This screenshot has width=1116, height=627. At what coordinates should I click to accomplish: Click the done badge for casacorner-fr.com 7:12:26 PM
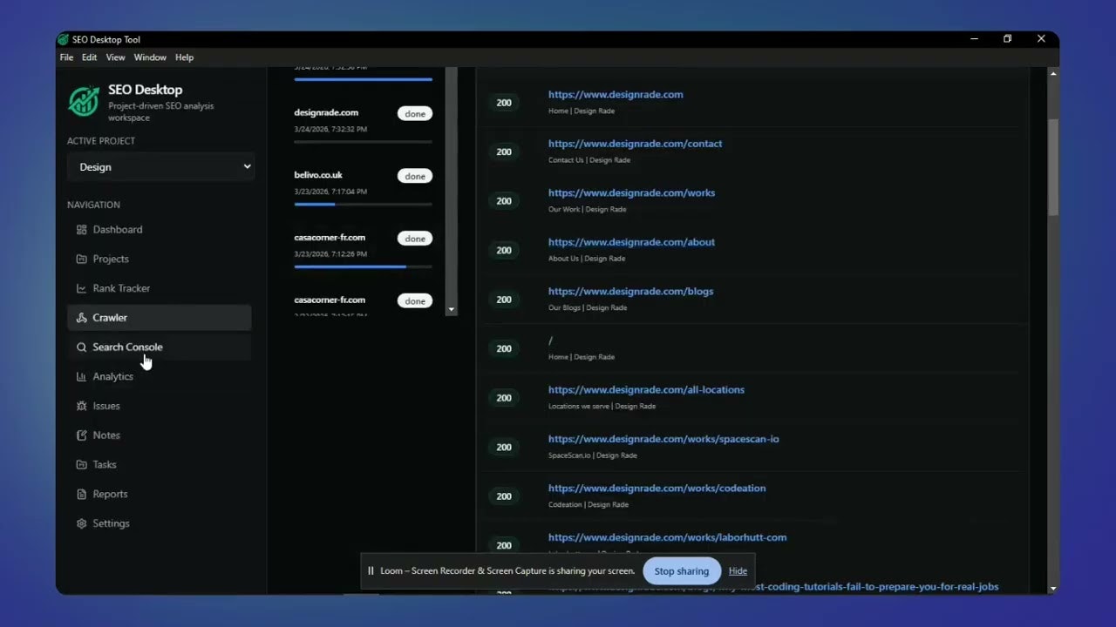coord(415,239)
